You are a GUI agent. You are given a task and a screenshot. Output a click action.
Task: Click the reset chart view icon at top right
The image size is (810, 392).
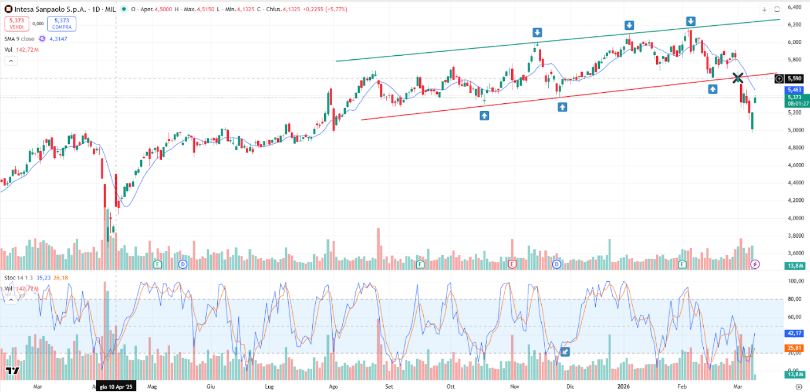(x=777, y=9)
